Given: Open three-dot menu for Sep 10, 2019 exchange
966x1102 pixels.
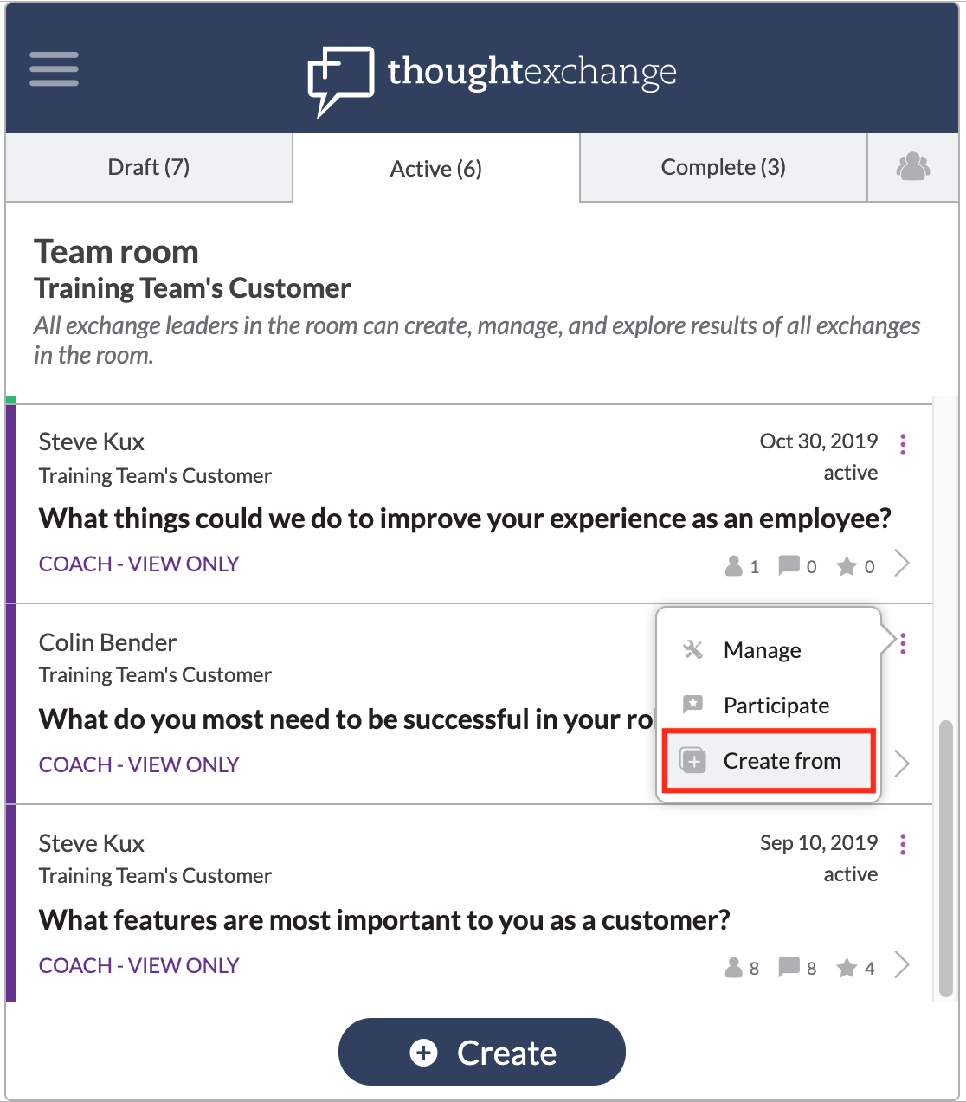Looking at the screenshot, I should [x=903, y=844].
